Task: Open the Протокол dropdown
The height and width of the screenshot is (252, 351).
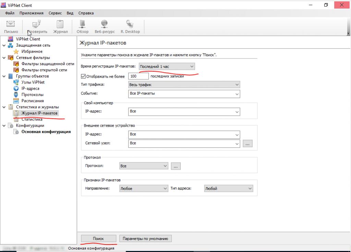Action: (144, 166)
